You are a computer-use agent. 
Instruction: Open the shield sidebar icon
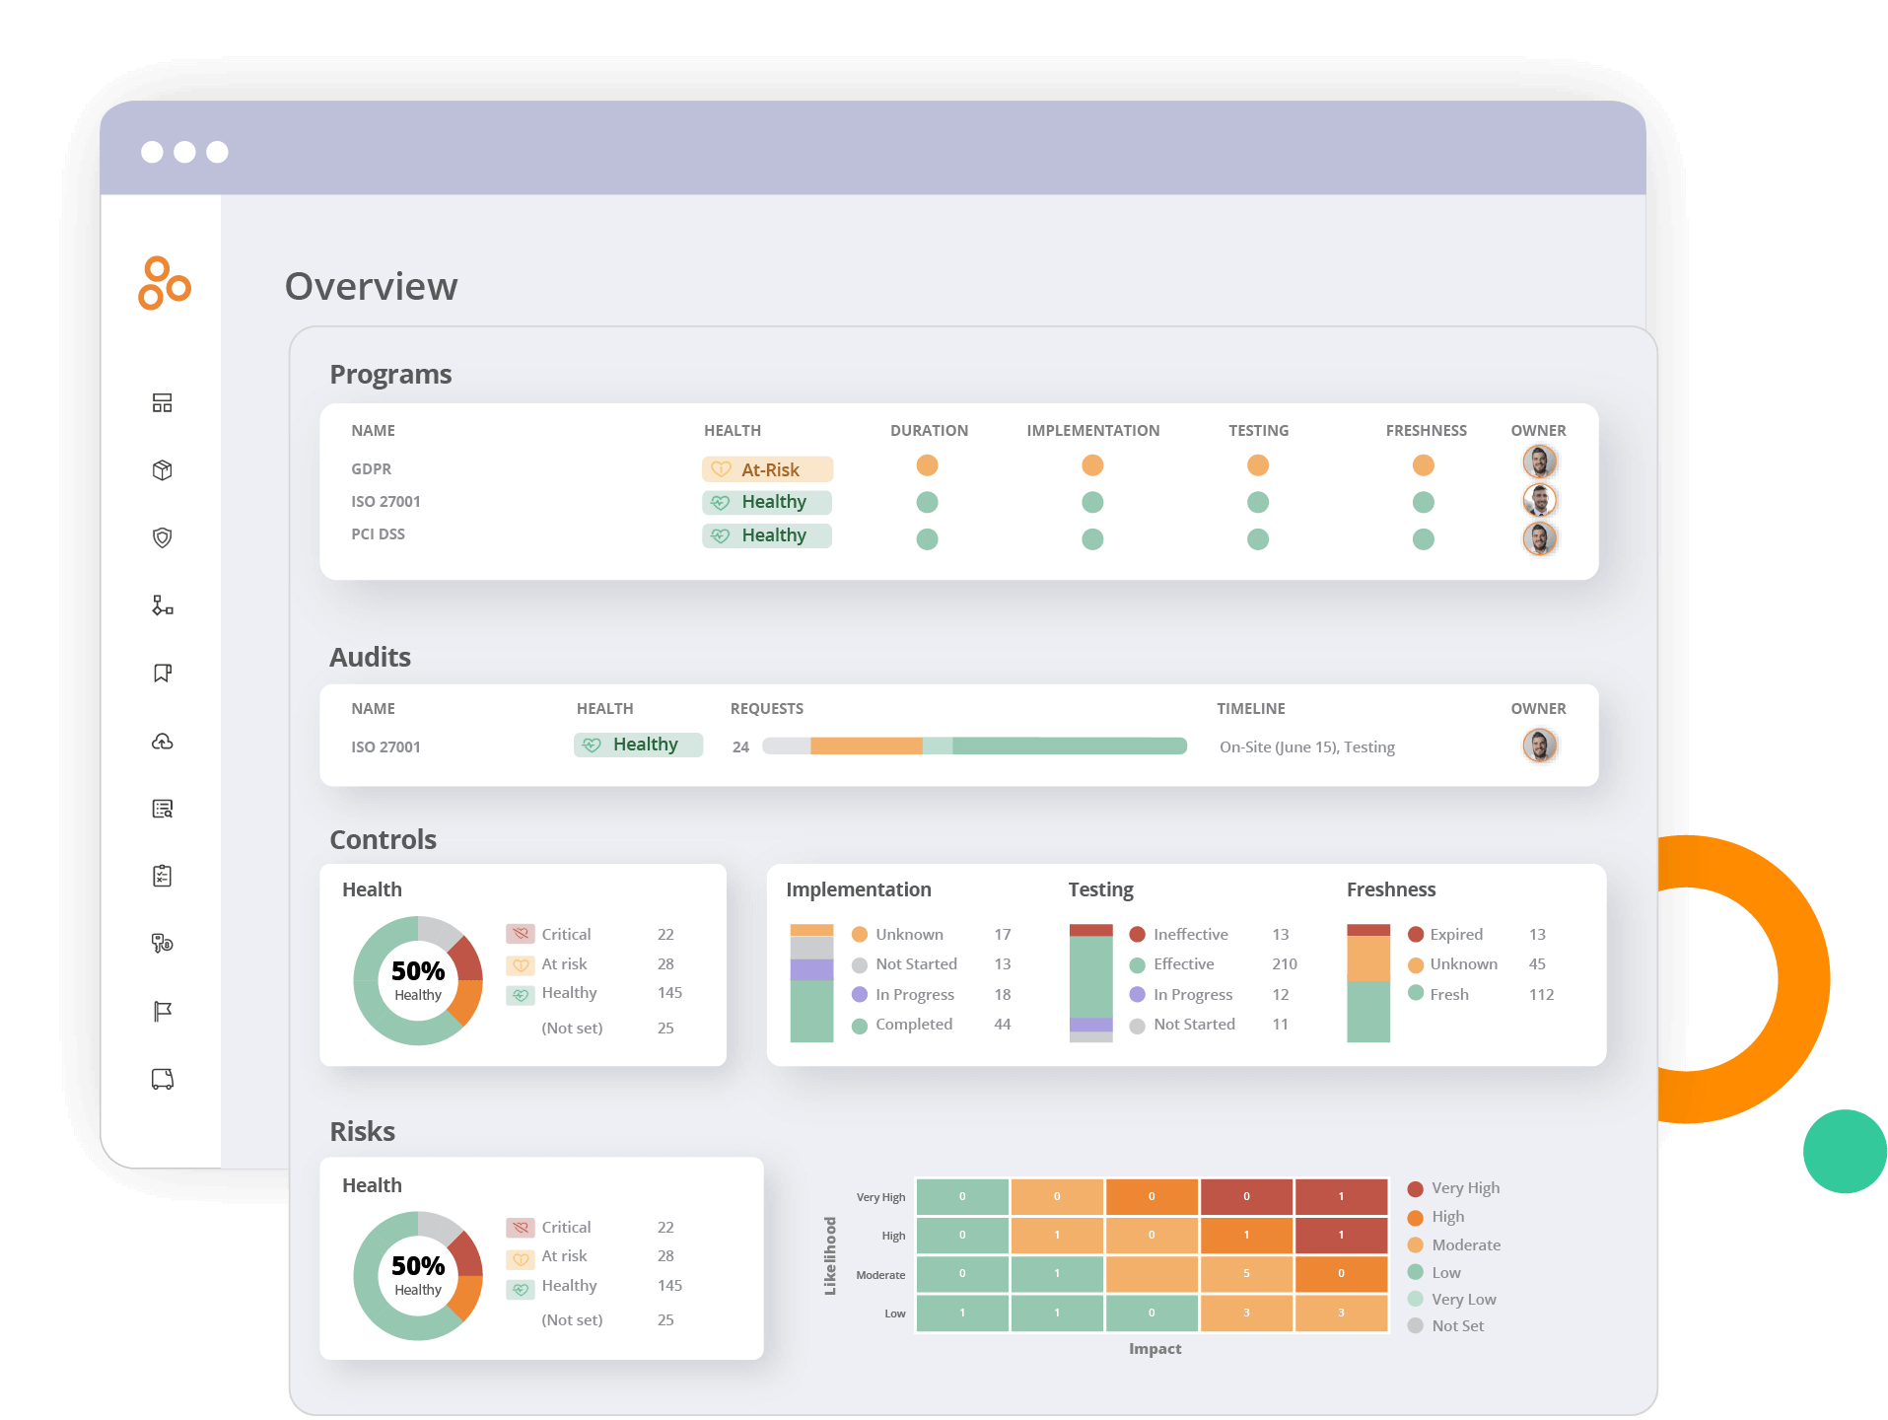coord(163,537)
